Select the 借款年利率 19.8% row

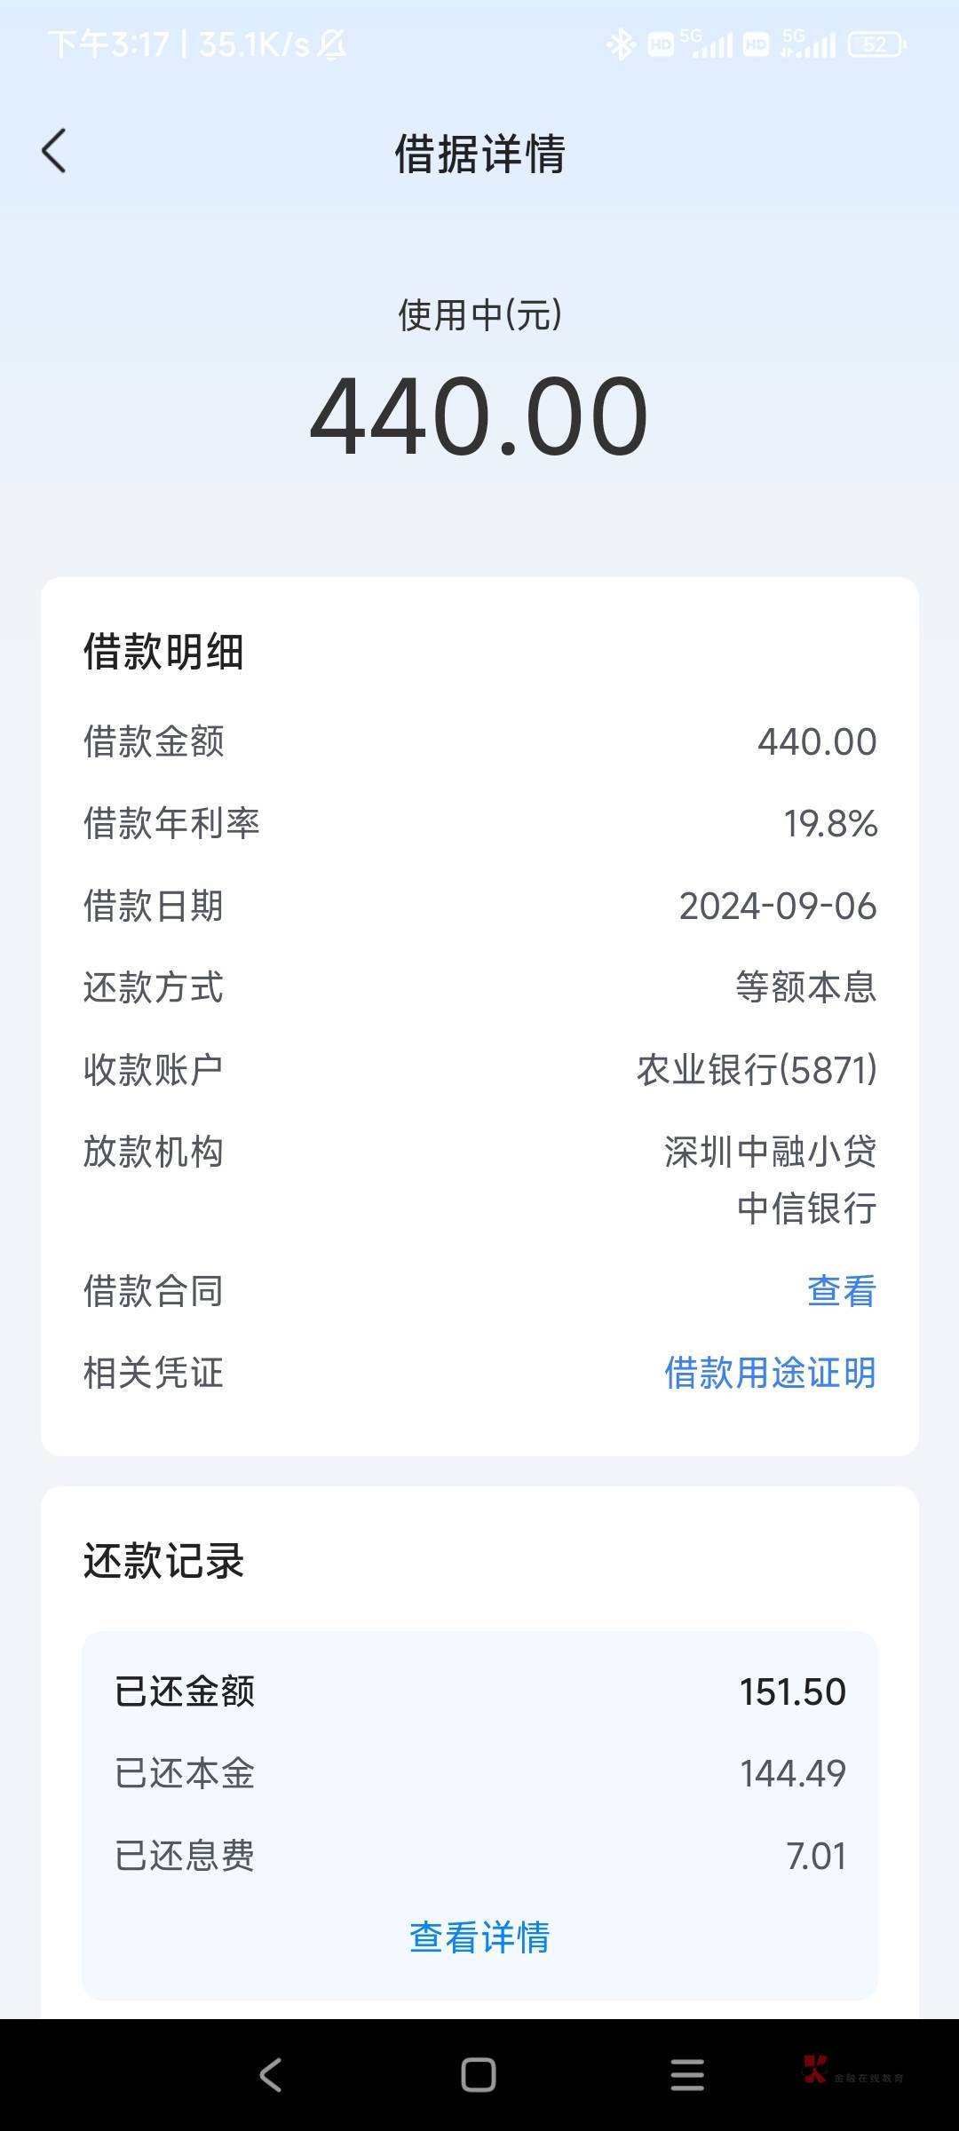[x=479, y=823]
